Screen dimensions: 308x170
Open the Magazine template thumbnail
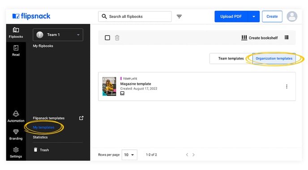(109, 86)
